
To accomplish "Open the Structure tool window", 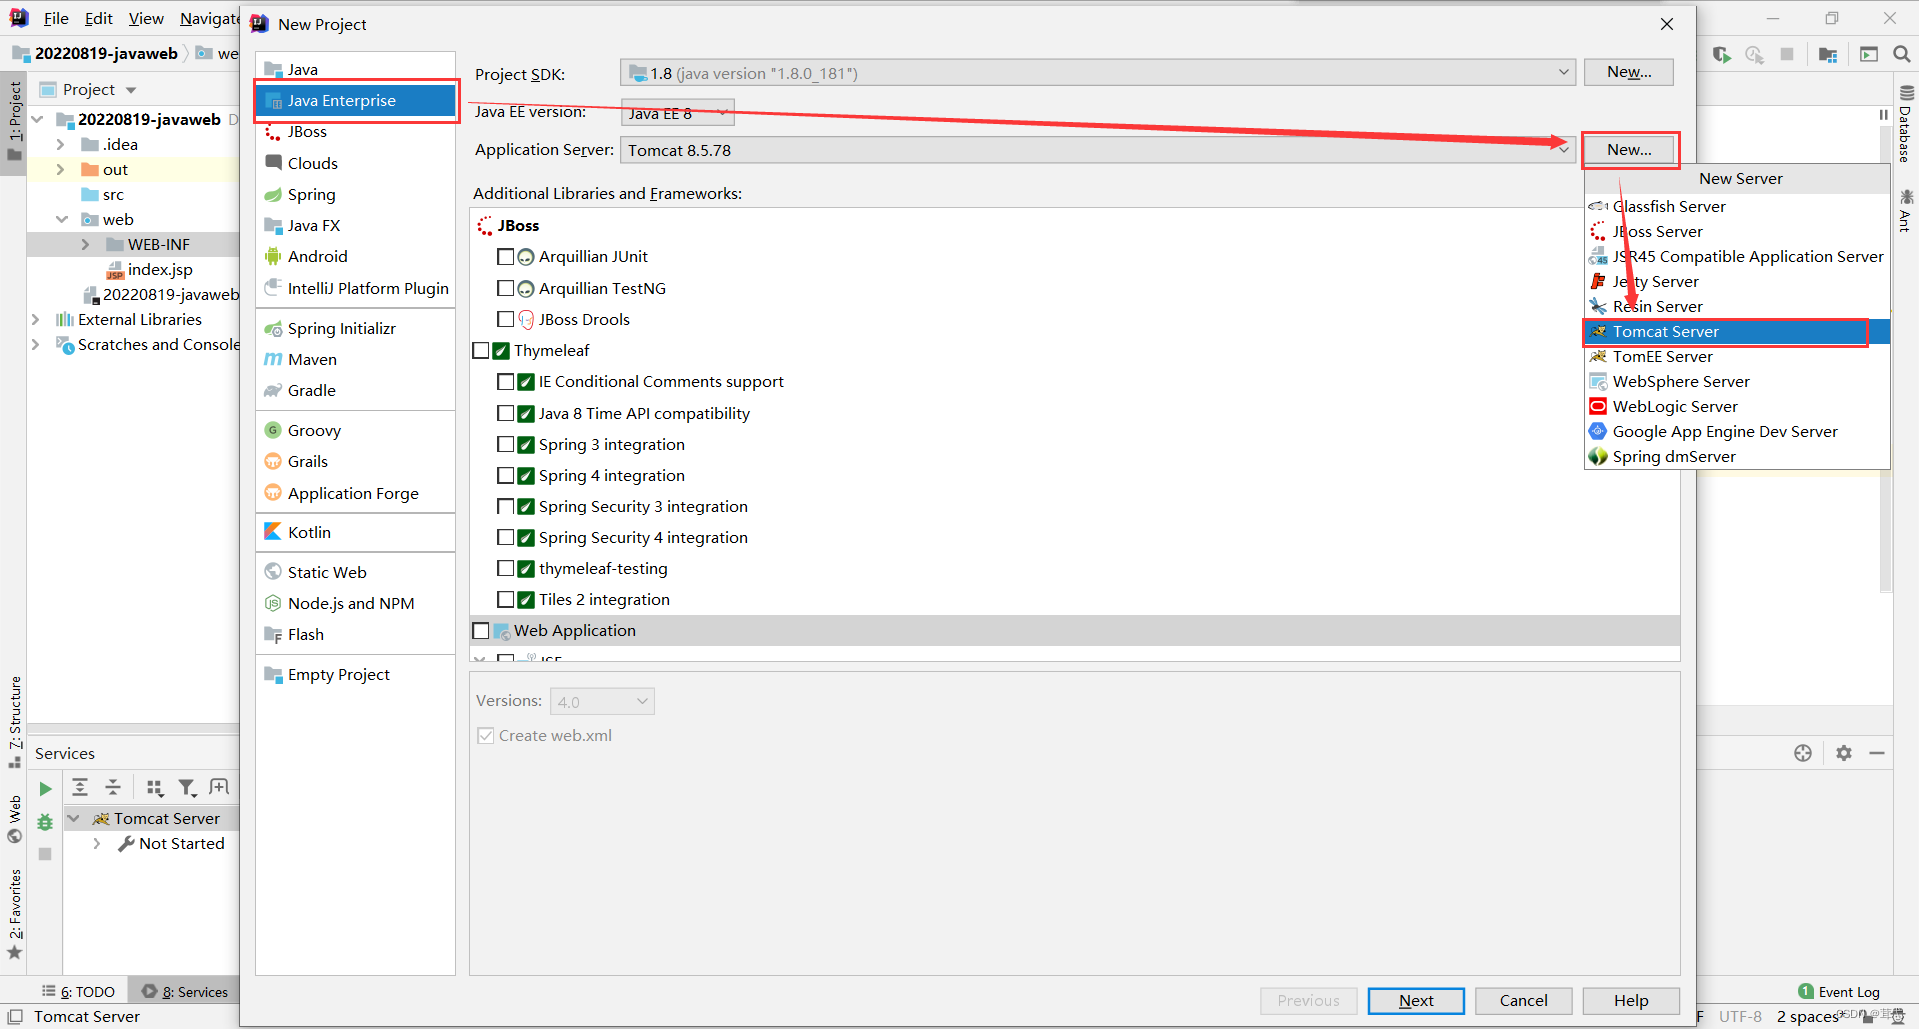I will [14, 722].
